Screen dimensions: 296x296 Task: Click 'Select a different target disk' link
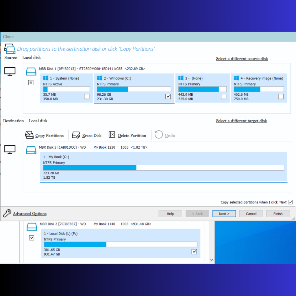pos(241,121)
